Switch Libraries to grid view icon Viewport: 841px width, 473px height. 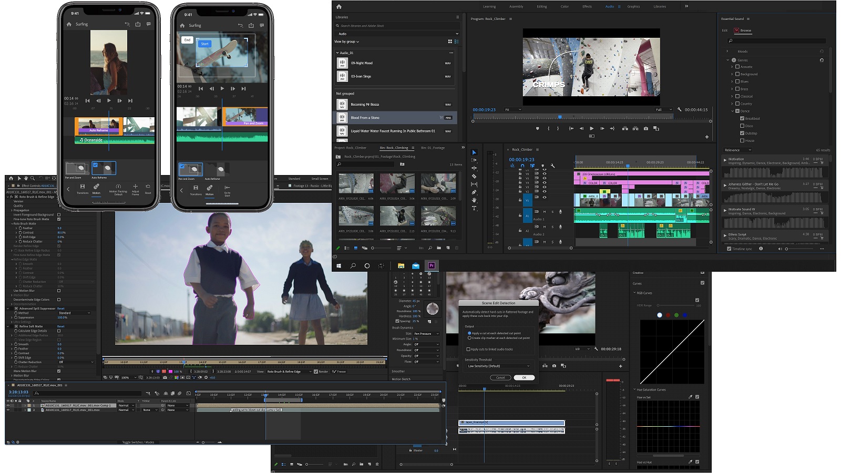pyautogui.click(x=449, y=41)
